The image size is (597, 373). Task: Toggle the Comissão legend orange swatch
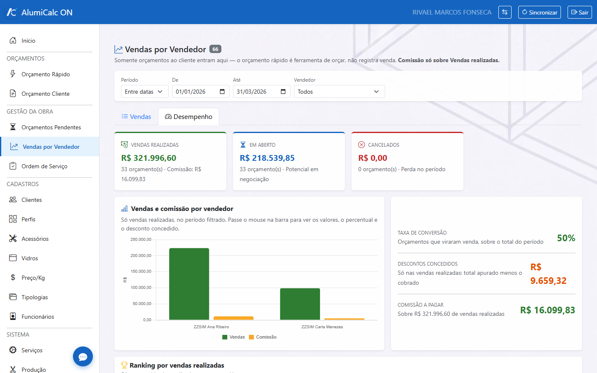(251, 337)
